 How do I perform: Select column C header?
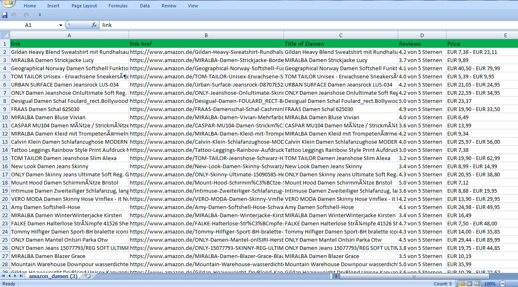[x=341, y=36]
